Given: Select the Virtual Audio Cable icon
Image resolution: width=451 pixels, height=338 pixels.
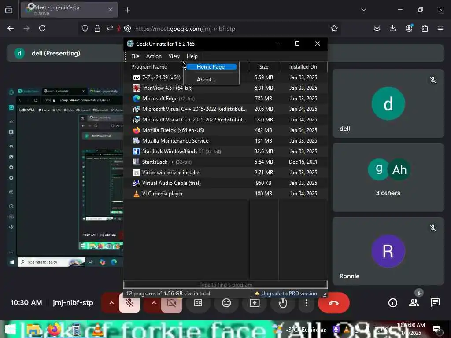Looking at the screenshot, I should pos(137,183).
